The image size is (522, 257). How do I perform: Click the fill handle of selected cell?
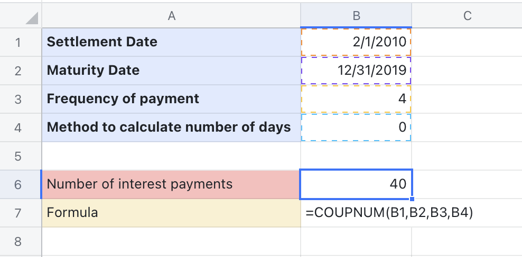coord(412,199)
